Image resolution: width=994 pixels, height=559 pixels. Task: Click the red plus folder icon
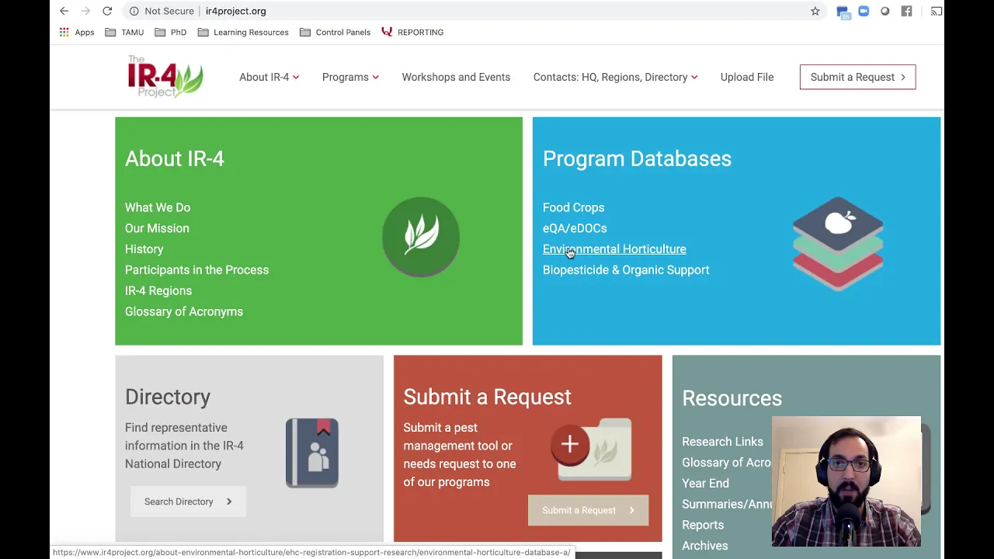click(592, 450)
